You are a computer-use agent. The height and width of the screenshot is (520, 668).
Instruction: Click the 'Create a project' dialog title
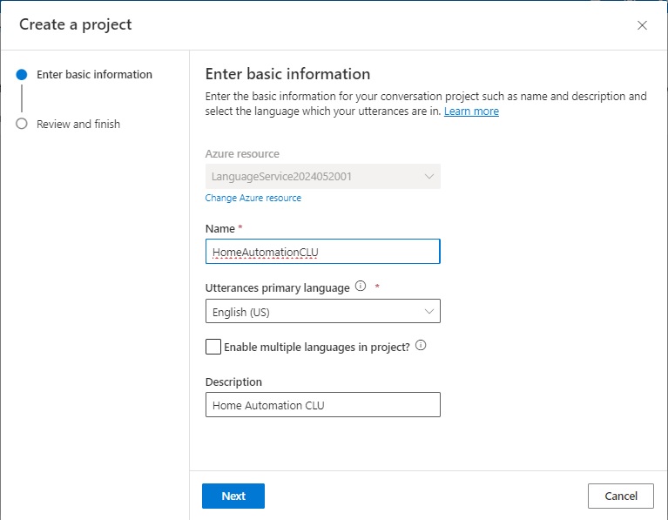pyautogui.click(x=76, y=24)
